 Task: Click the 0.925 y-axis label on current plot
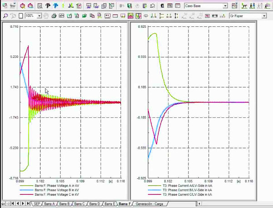pos(142,27)
